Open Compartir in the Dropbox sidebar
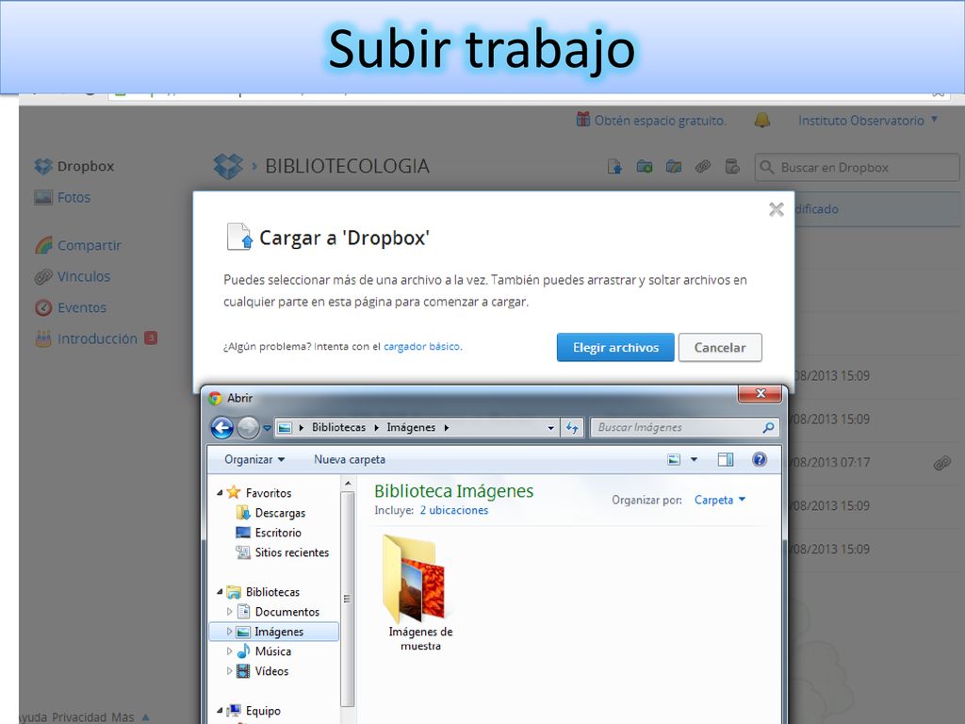Viewport: 965px width, 724px height. 78,245
